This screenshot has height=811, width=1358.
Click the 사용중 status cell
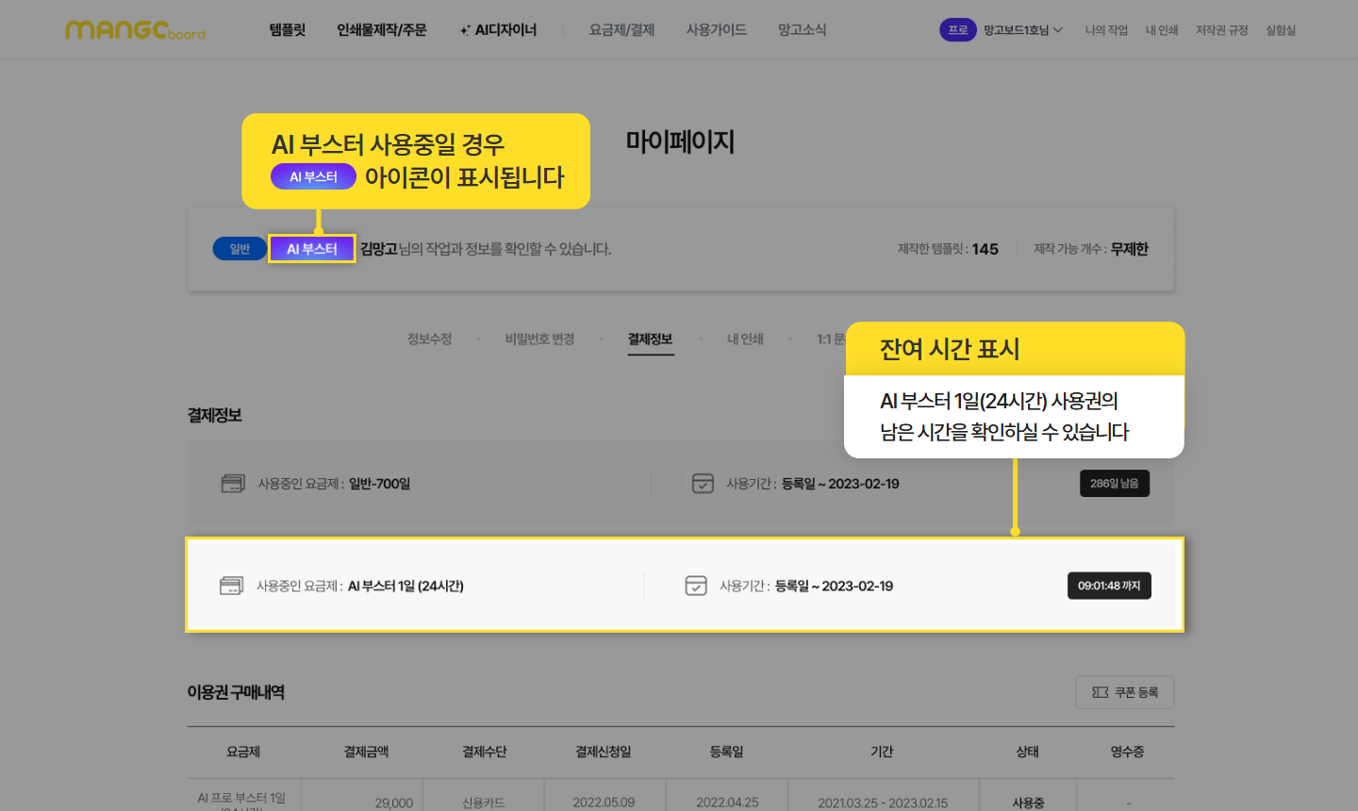(x=1028, y=803)
